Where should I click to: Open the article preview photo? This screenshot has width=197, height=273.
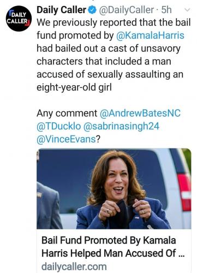(x=114, y=189)
